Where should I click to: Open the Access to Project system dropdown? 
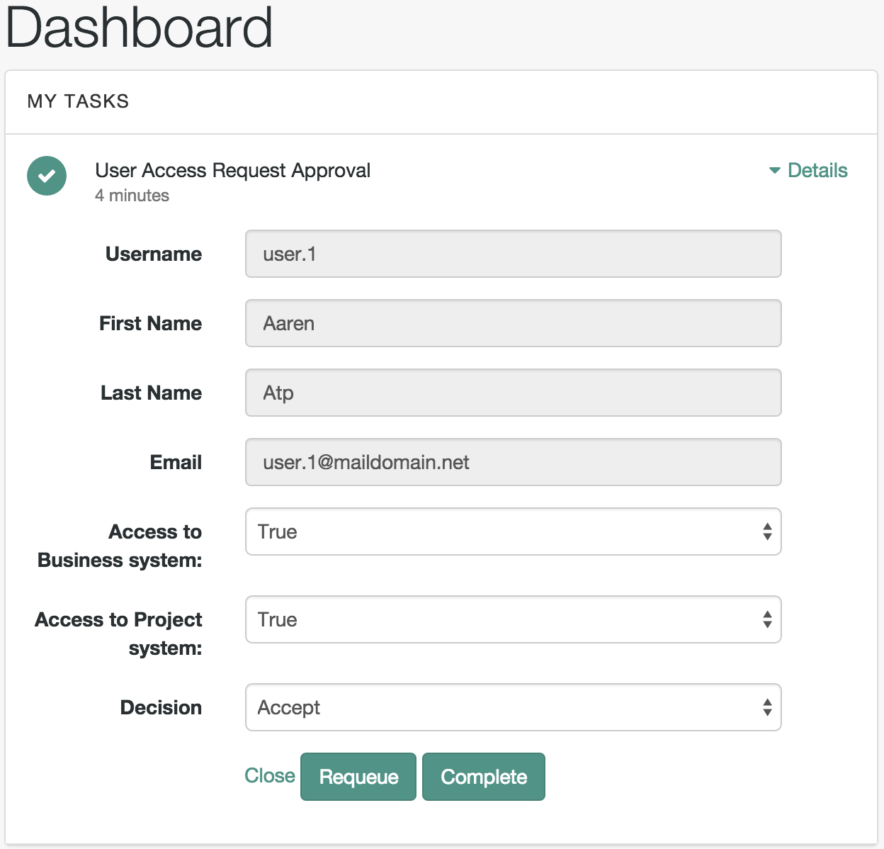pyautogui.click(x=514, y=619)
